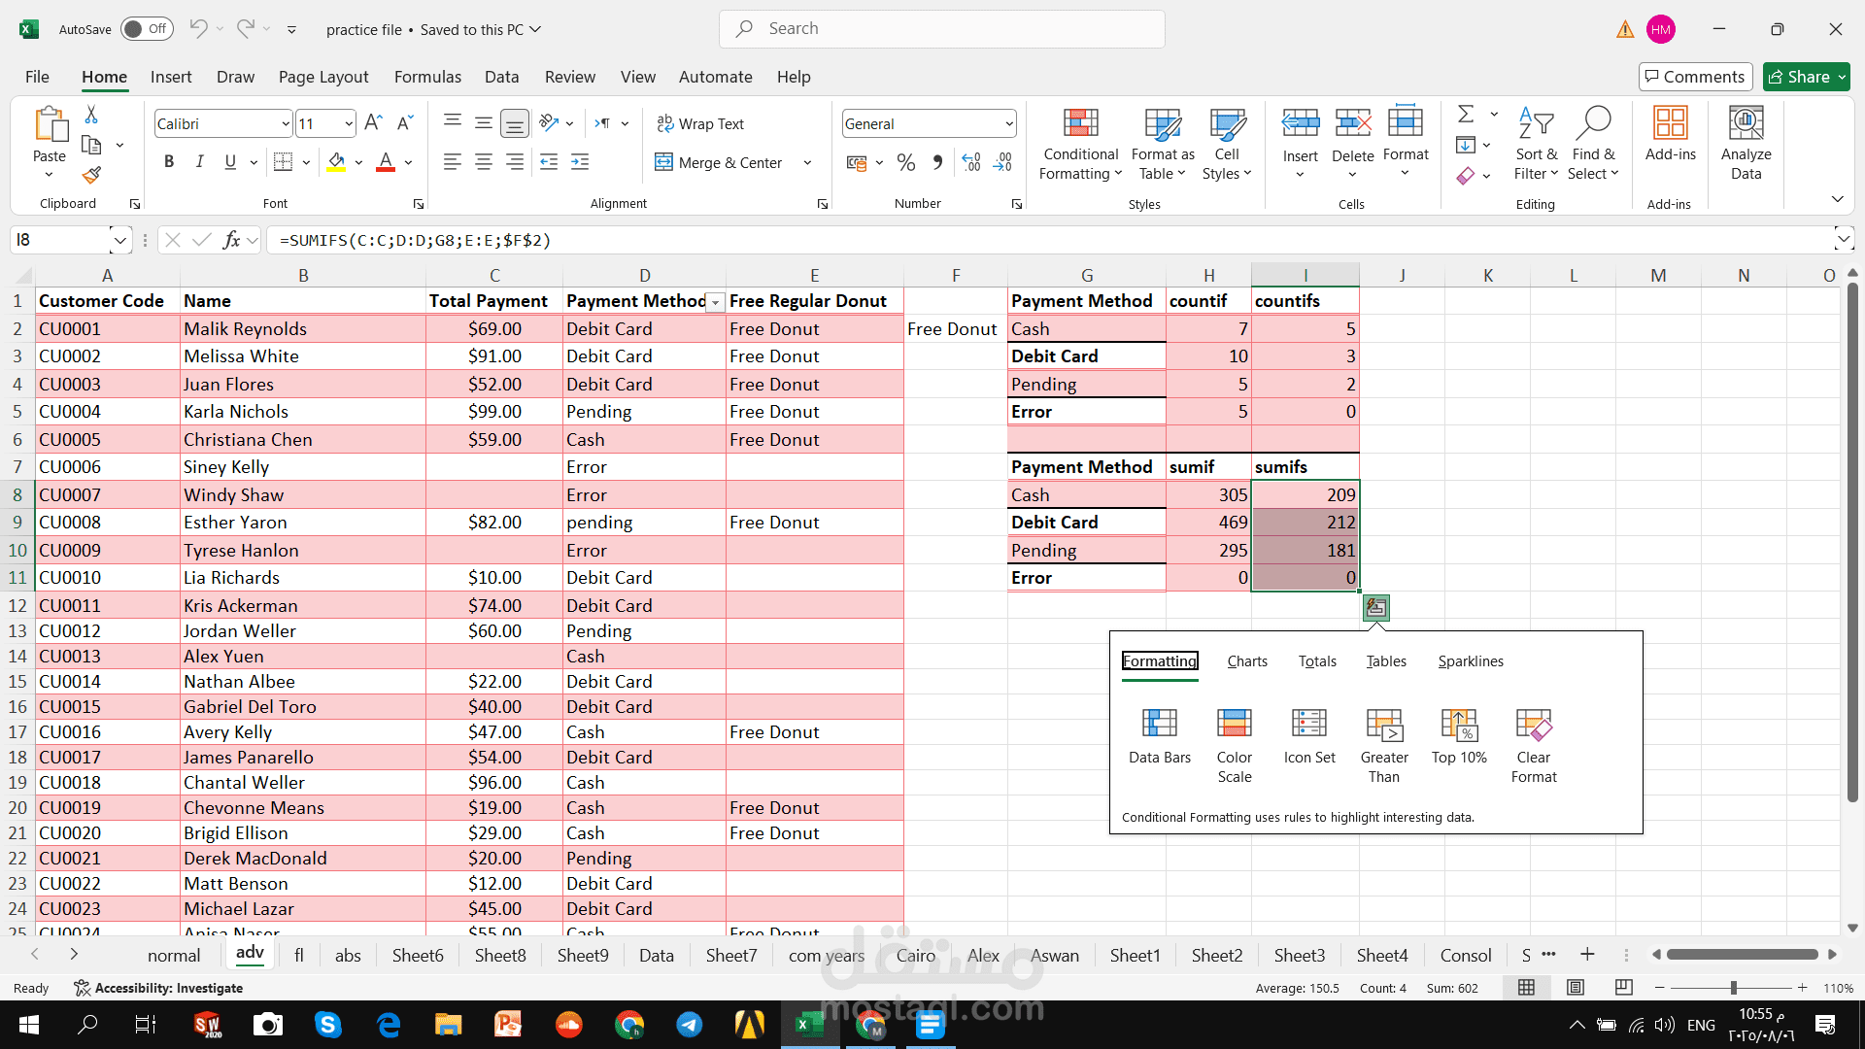Toggle the AutoSave switch
The width and height of the screenshot is (1865, 1049).
click(147, 29)
